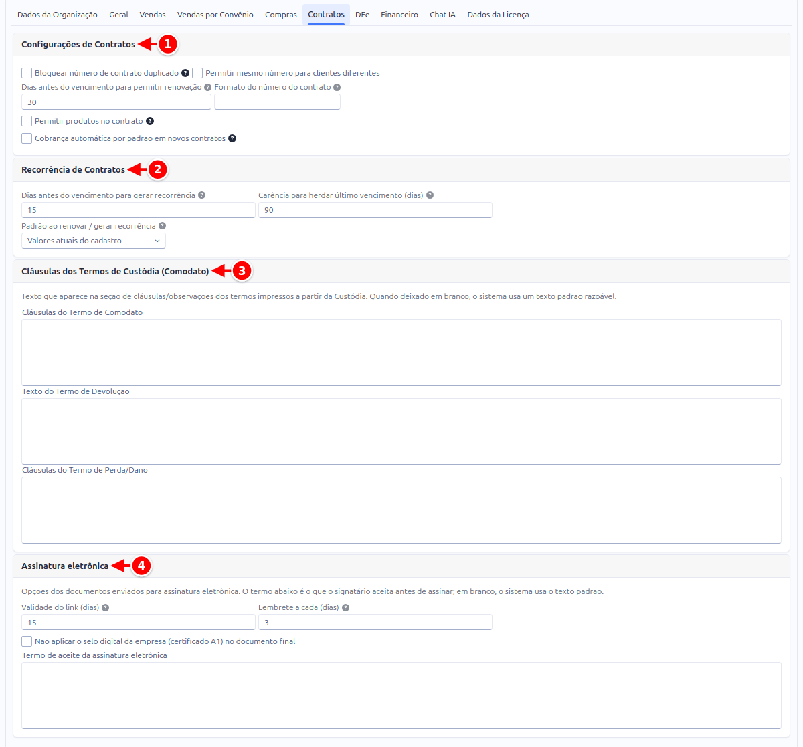Open the Dados da Licença tab
Image resolution: width=803 pixels, height=747 pixels.
[x=498, y=15]
